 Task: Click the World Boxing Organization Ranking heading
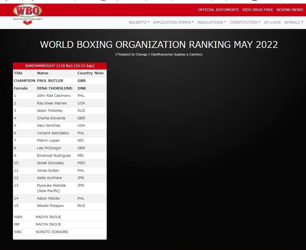(x=159, y=45)
